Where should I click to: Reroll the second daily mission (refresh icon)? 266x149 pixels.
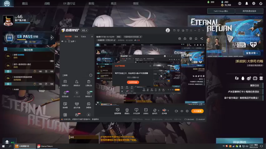8,71
